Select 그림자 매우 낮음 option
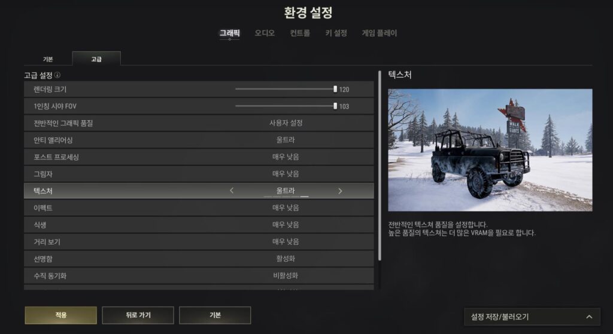 coord(286,174)
